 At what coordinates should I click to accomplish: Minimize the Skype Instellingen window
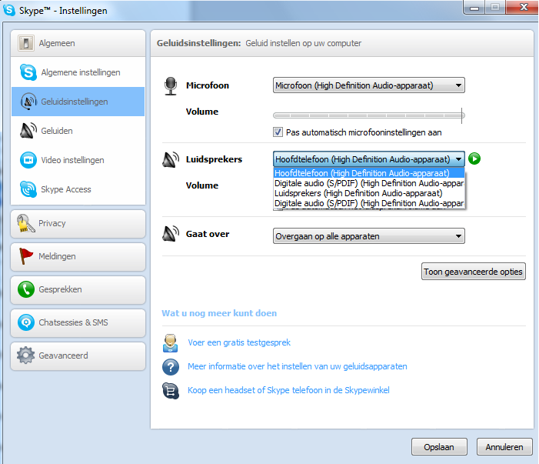click(x=474, y=8)
